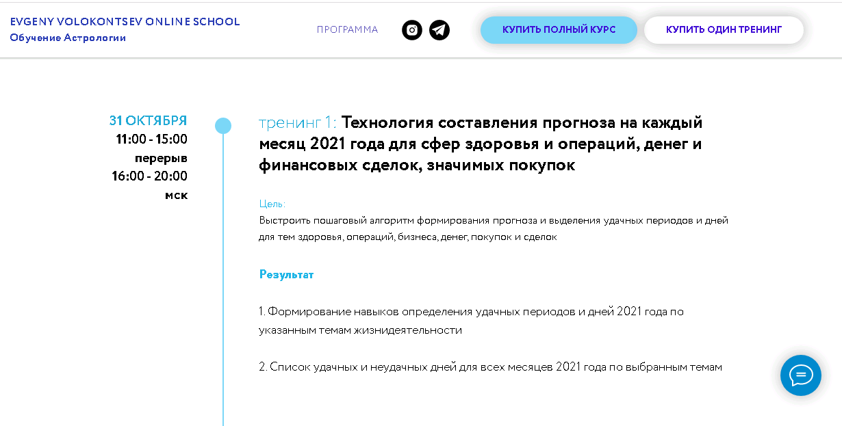This screenshot has height=426, width=842.
Task: Click result item 1 about Формирование навыков
Action: click(x=471, y=321)
